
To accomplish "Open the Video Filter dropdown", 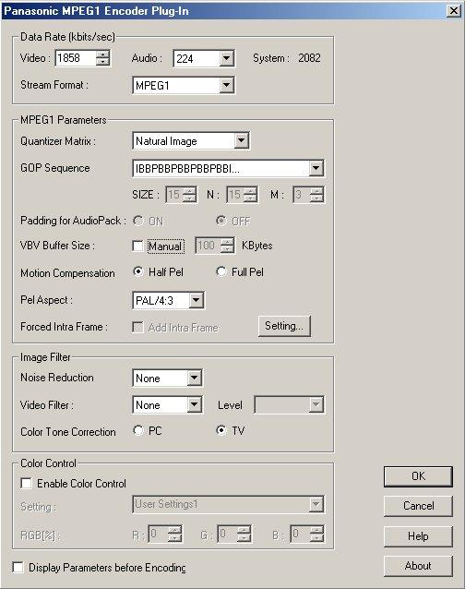I will click(195, 404).
